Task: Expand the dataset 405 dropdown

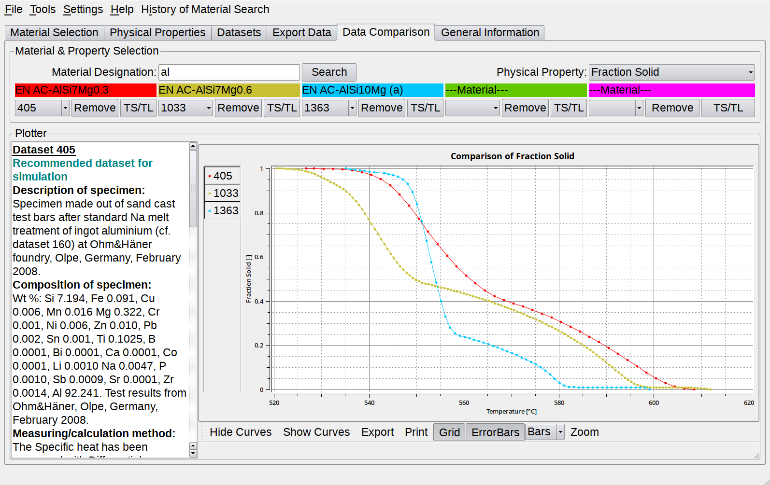Action: click(x=65, y=108)
